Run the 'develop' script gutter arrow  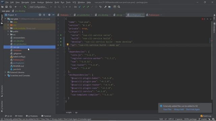click(61, 42)
